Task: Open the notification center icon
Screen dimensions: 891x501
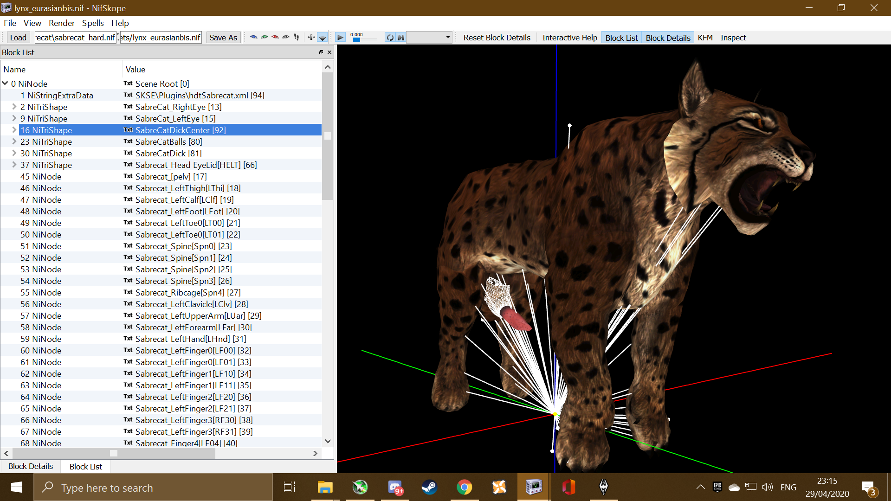Action: pyautogui.click(x=868, y=487)
